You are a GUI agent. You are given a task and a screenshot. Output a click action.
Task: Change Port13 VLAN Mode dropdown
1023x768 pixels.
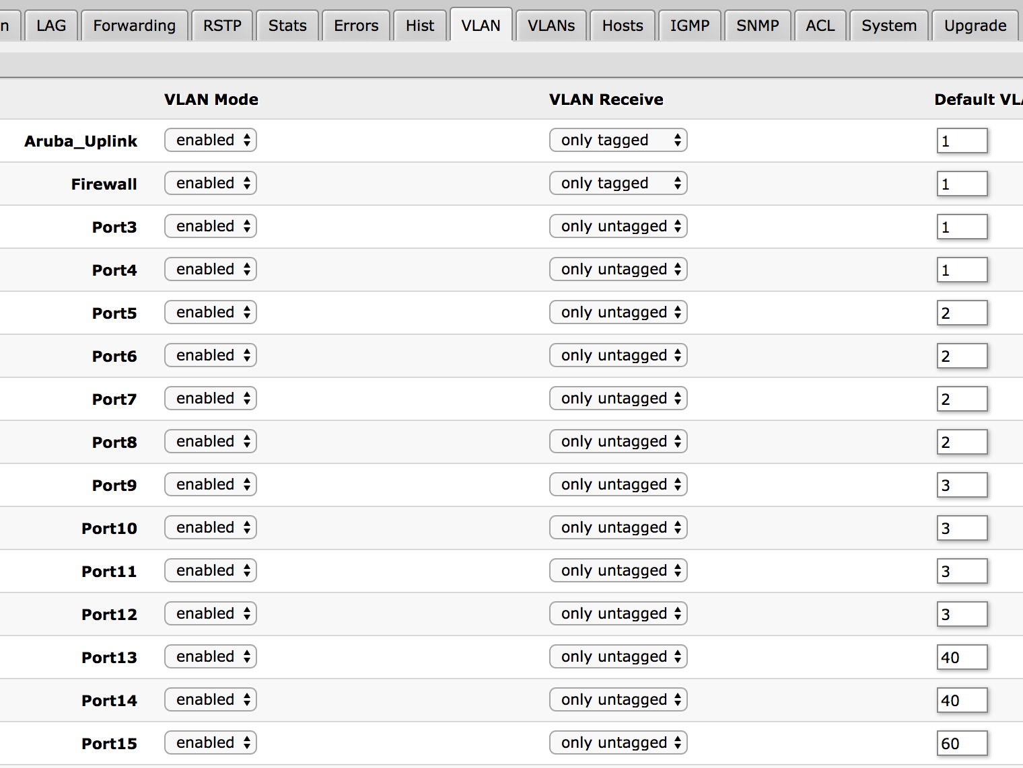[211, 656]
